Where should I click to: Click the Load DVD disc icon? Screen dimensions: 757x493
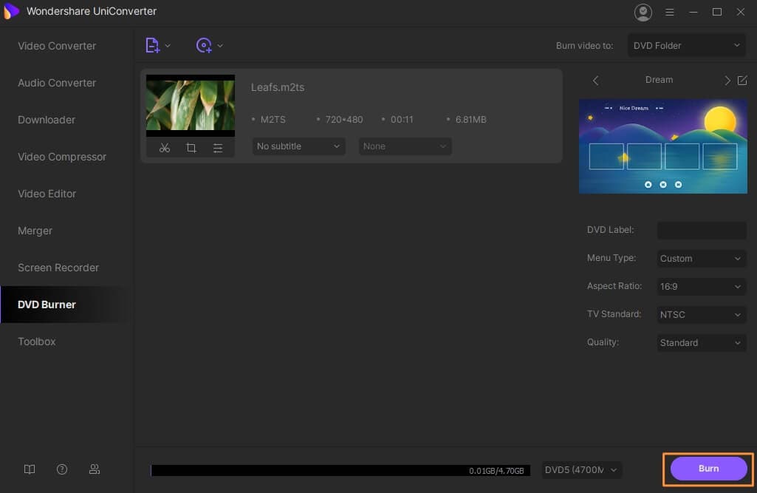point(204,45)
